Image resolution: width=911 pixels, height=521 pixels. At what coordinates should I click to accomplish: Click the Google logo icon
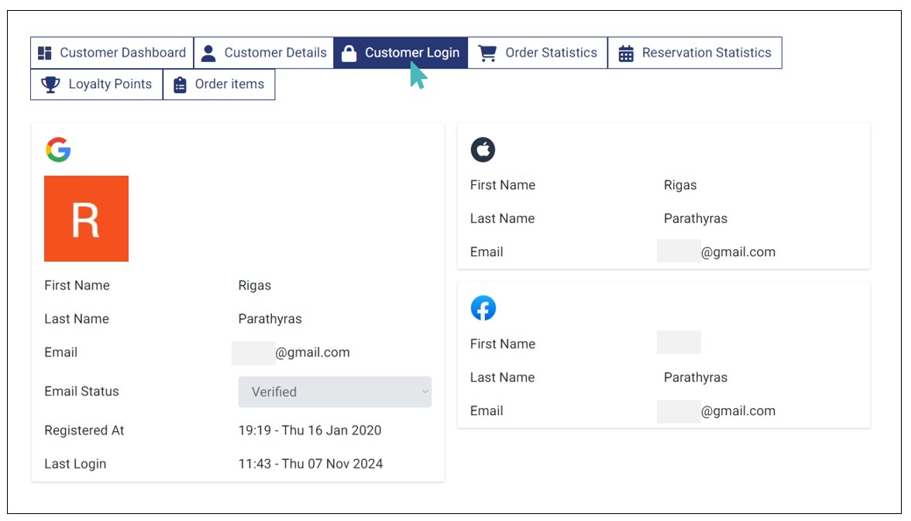pos(58,149)
